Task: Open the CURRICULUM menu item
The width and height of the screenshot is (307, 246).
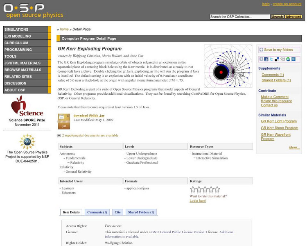Action: (27, 43)
